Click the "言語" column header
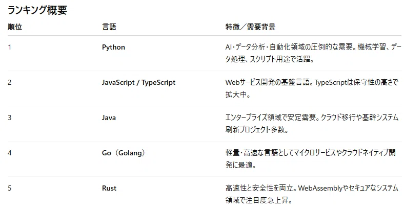The image size is (404, 210). [x=109, y=27]
